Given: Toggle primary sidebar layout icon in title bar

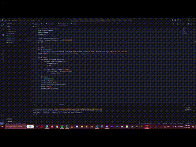Looking at the screenshot, I should click(x=172, y=20).
